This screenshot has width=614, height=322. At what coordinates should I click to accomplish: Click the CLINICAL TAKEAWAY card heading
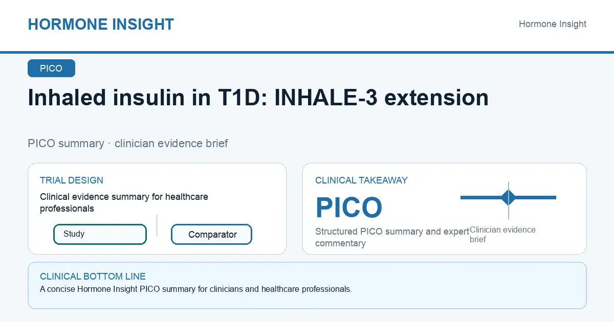361,180
